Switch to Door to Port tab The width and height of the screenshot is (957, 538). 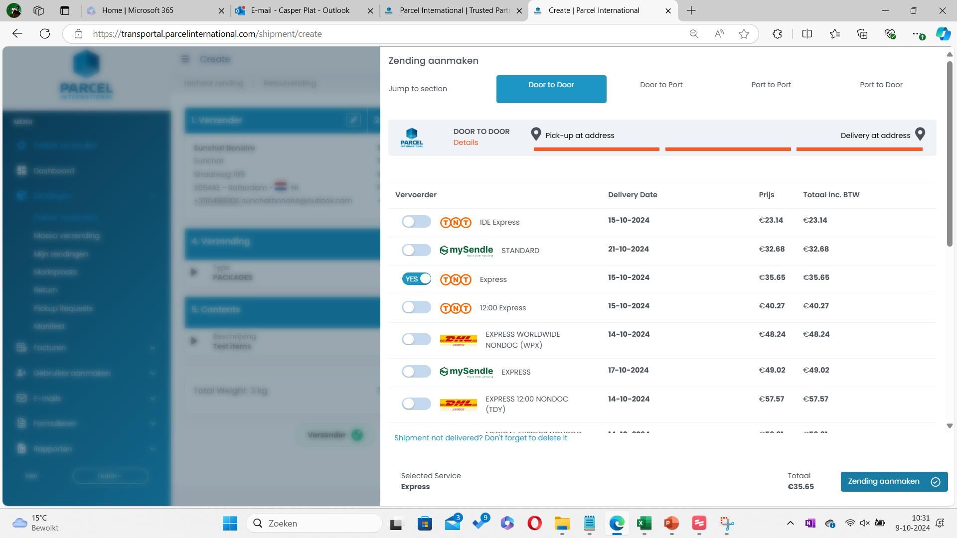(x=661, y=85)
